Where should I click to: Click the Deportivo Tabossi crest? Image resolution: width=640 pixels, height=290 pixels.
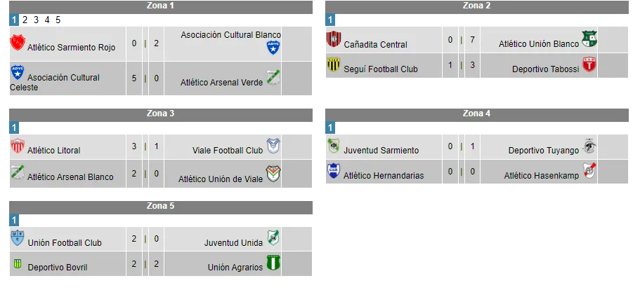[x=589, y=65]
